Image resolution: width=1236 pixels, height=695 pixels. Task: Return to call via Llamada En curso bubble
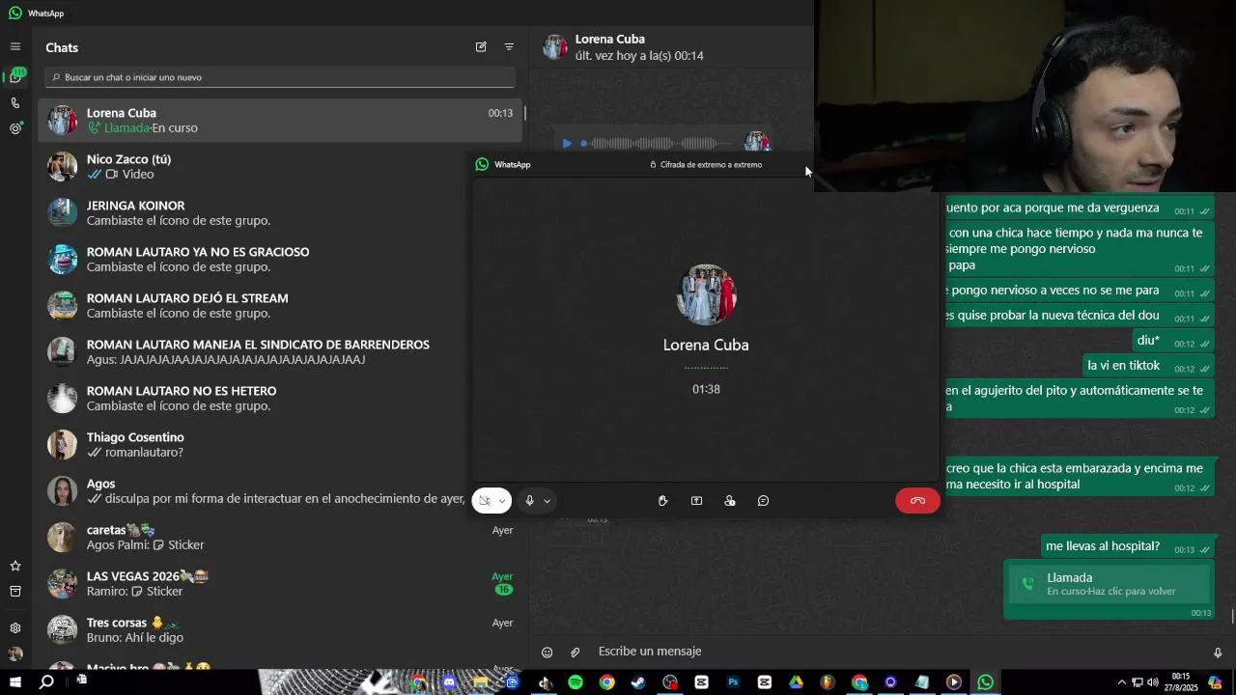click(x=1109, y=584)
